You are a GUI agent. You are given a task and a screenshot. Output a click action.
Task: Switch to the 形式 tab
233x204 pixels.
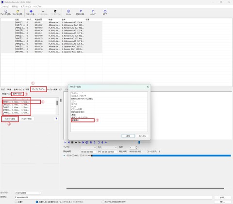point(3,89)
